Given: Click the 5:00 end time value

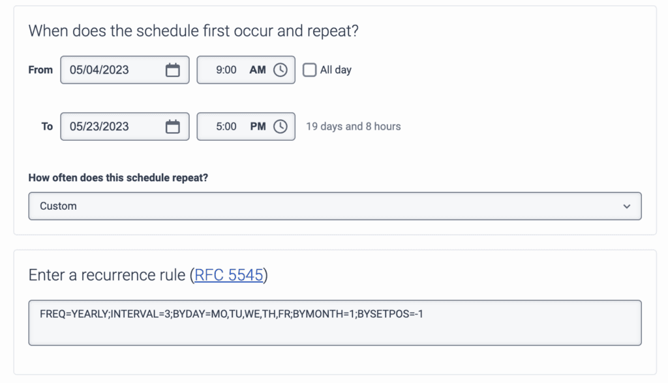Looking at the screenshot, I should (226, 127).
